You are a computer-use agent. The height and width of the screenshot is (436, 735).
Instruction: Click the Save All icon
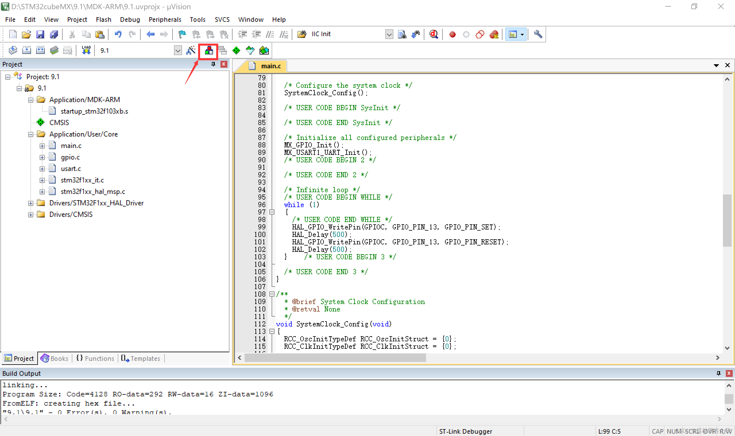click(54, 34)
